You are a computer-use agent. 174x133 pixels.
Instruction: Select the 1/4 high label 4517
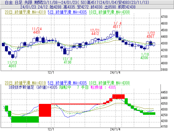117,27
